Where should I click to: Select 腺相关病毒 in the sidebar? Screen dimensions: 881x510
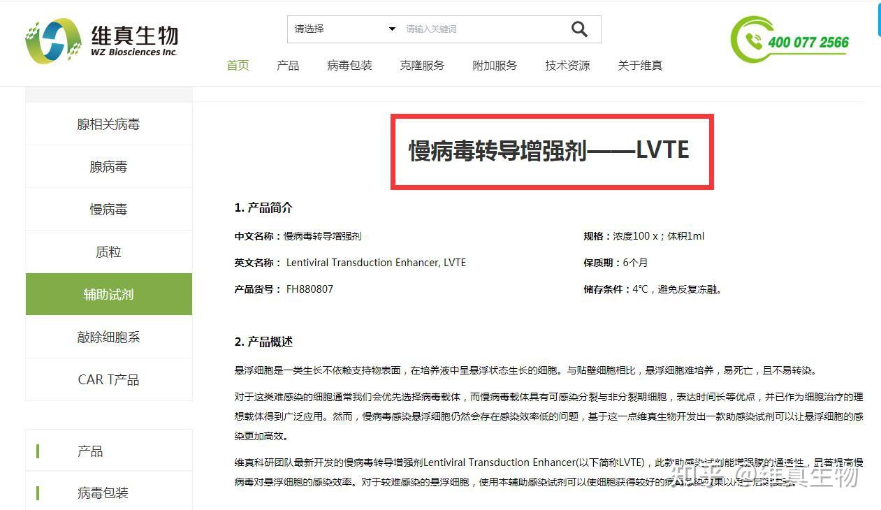(108, 124)
